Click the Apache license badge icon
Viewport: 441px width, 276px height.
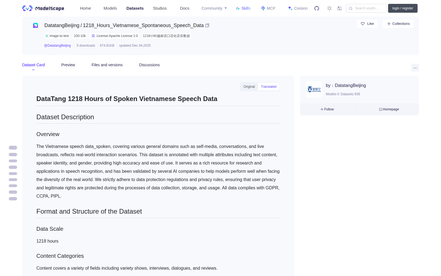coord(93,36)
